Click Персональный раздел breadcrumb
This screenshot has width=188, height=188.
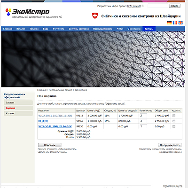point(60,90)
